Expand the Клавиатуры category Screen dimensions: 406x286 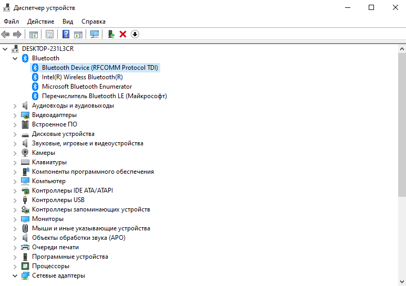pyautogui.click(x=15, y=162)
